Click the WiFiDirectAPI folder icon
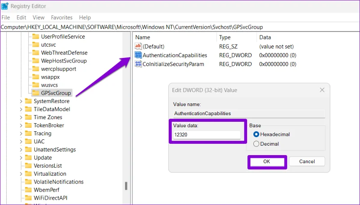360x205 pixels. pos(28,198)
